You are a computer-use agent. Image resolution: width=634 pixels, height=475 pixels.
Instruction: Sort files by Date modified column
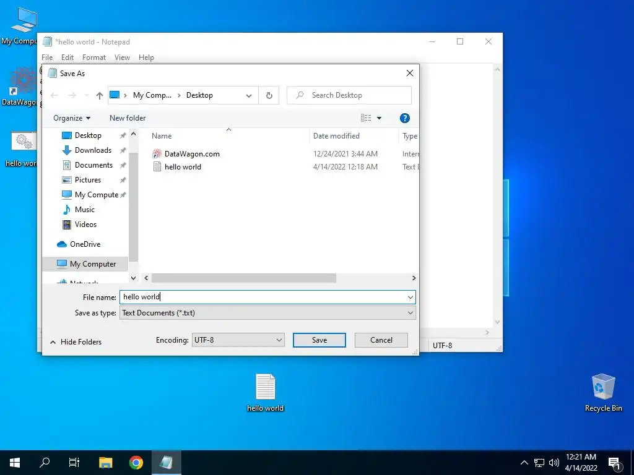coord(336,136)
